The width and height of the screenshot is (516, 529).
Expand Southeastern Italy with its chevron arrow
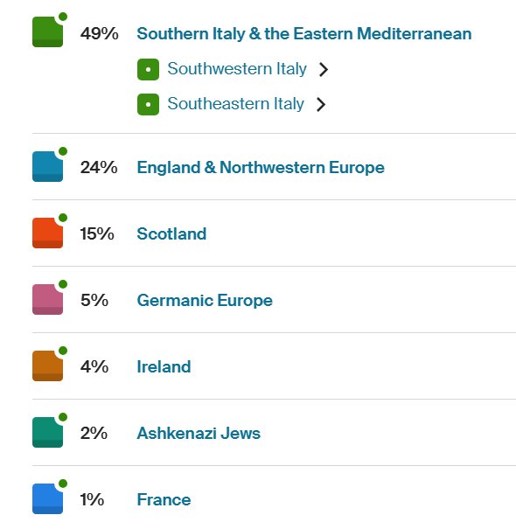[x=321, y=104]
